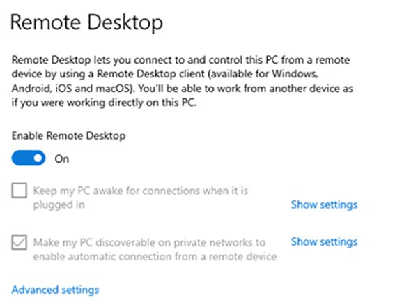Image resolution: width=418 pixels, height=305 pixels.
Task: Click the empty box beside Keep my PC awake
Action: pos(20,191)
